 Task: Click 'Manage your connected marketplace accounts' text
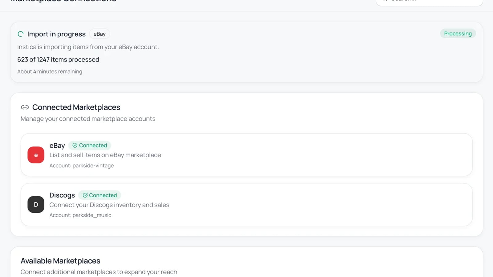click(88, 119)
